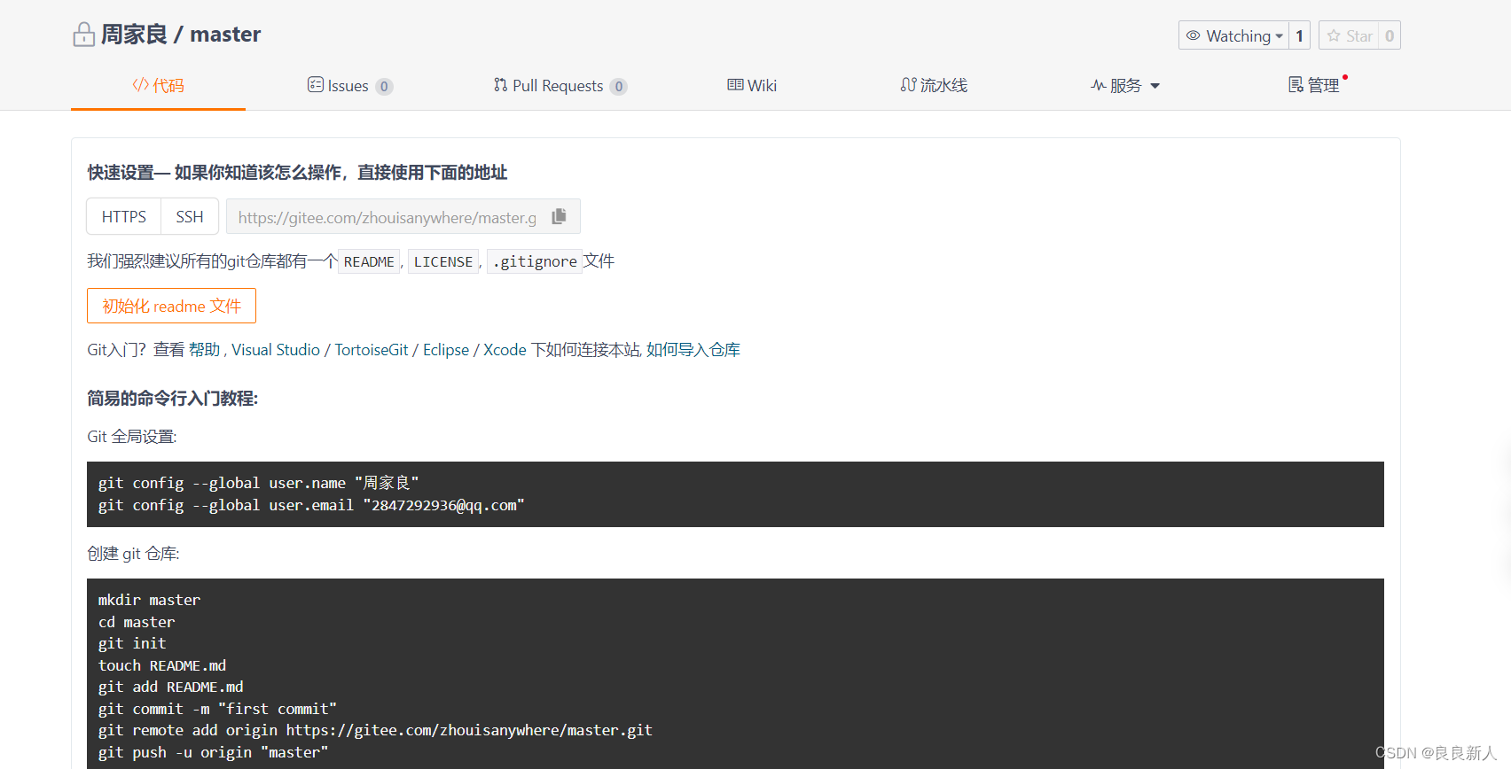Open the Issues tab

349,86
